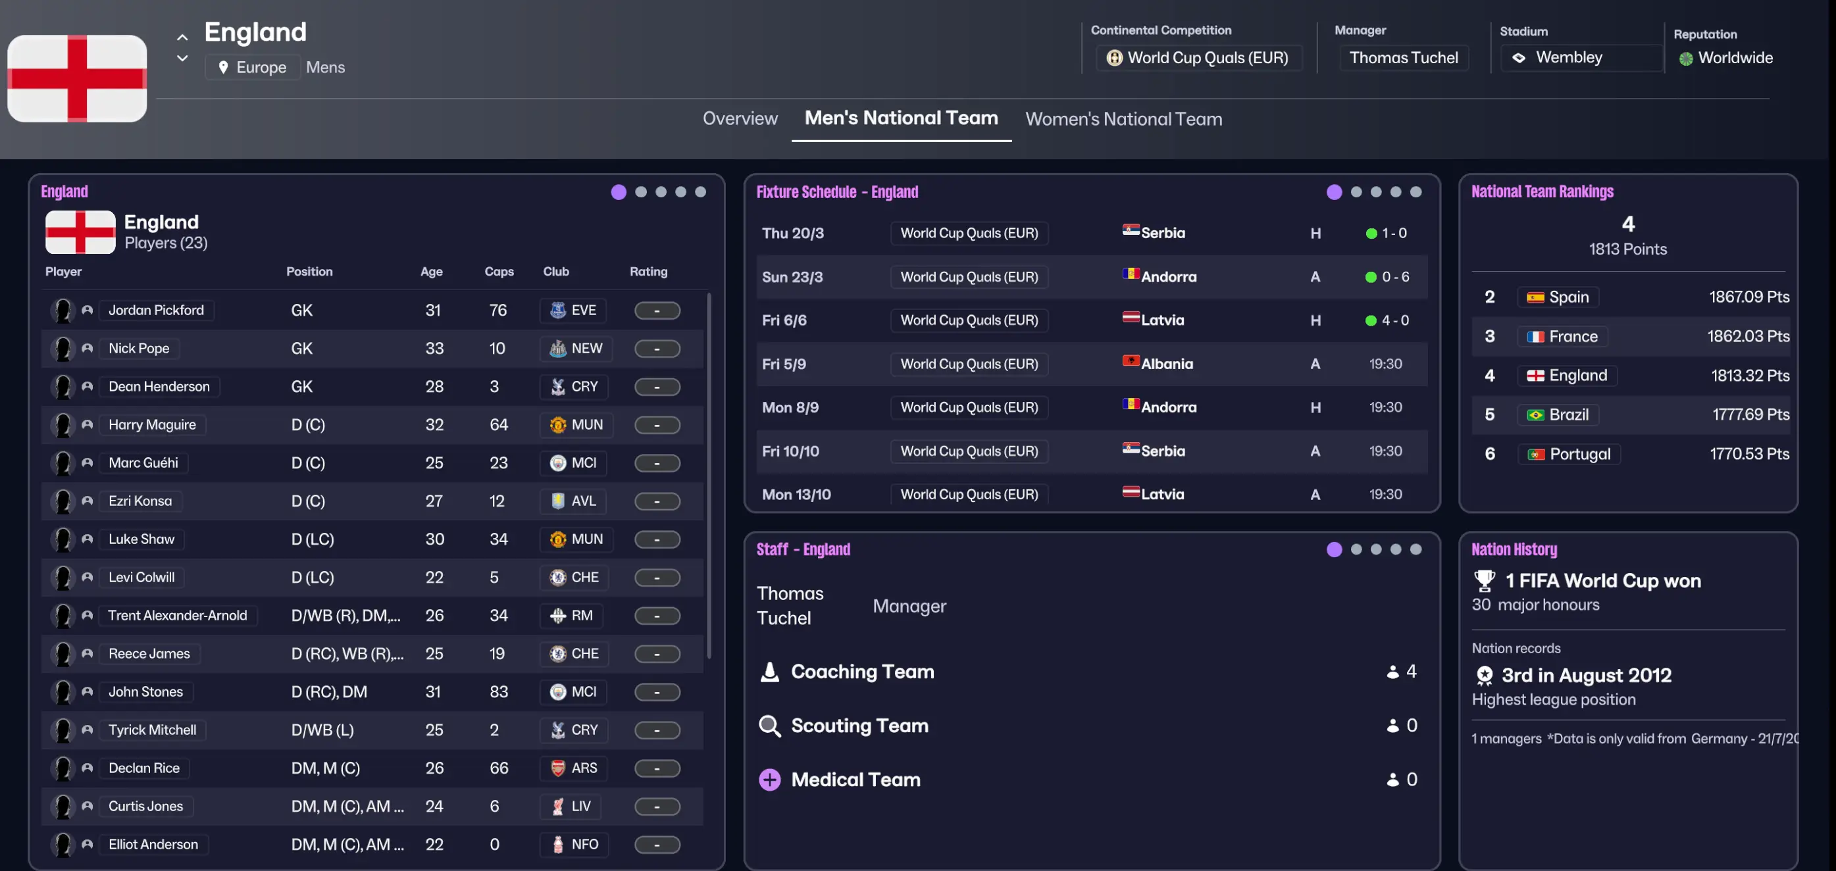Open Newcastle NEW club badge for Nick Pope
The height and width of the screenshot is (871, 1836).
pos(576,349)
